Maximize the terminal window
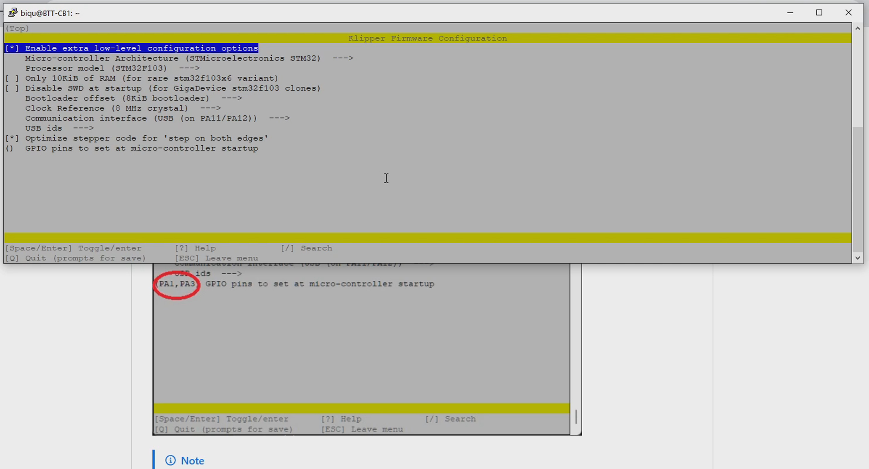The image size is (869, 469). [819, 13]
